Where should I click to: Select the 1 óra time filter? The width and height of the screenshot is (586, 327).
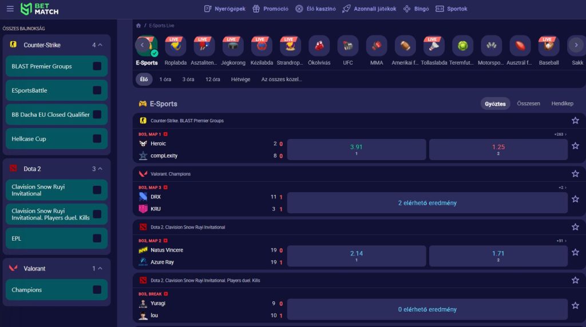[x=165, y=79]
